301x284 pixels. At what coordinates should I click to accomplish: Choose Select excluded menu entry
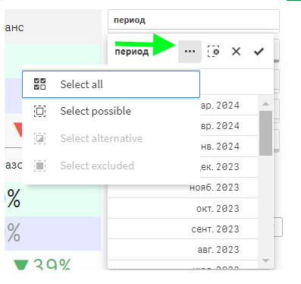point(111,166)
